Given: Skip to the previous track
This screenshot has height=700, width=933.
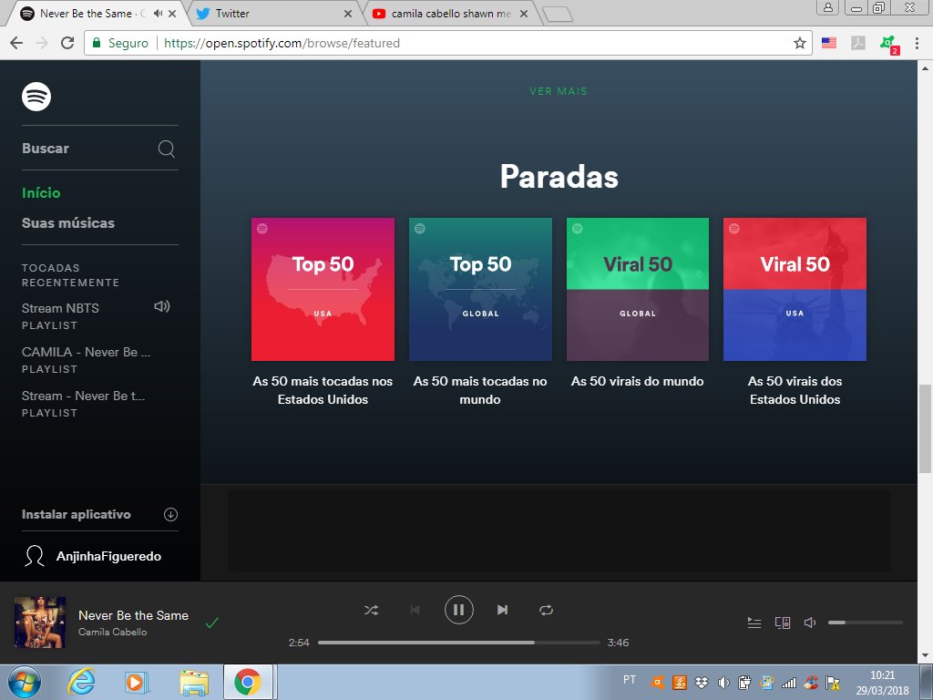Looking at the screenshot, I should pyautogui.click(x=415, y=610).
